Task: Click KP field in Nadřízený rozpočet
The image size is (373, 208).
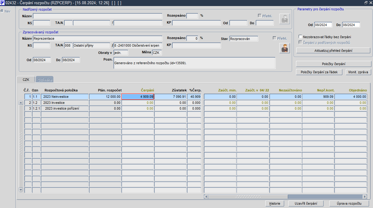Action: pos(197,23)
